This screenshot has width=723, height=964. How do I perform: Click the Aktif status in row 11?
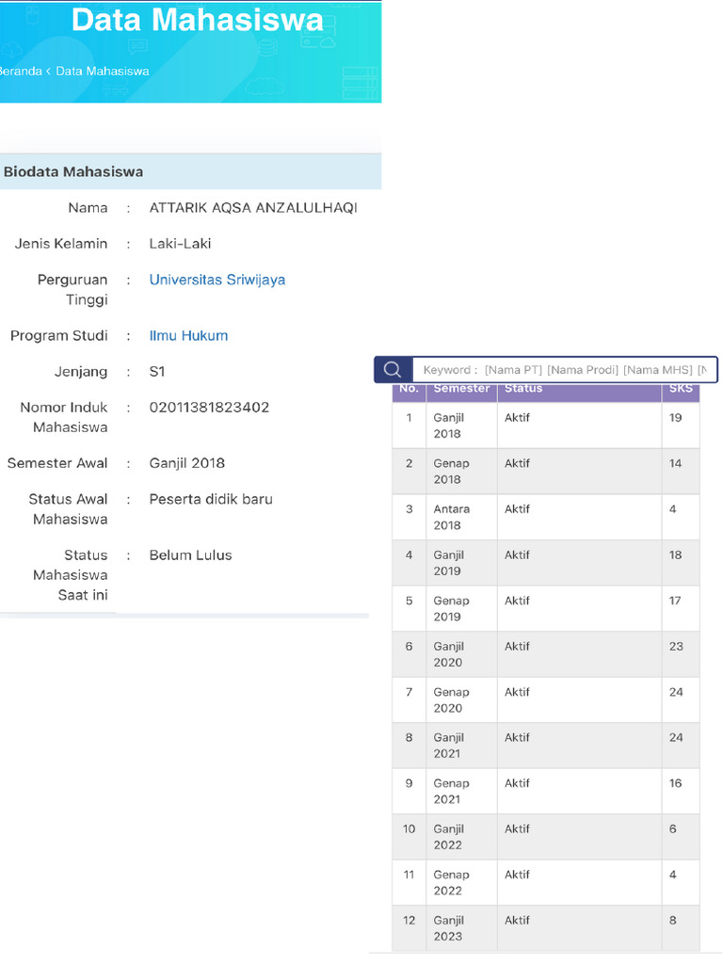click(x=517, y=875)
